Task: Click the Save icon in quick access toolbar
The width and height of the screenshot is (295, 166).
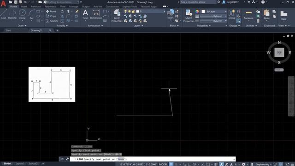Action: point(16,2)
